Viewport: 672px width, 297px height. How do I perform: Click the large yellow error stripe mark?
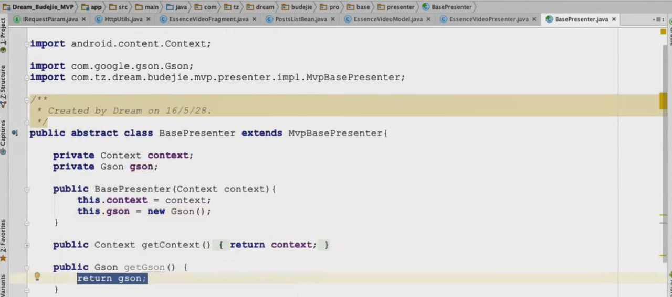[x=663, y=101]
